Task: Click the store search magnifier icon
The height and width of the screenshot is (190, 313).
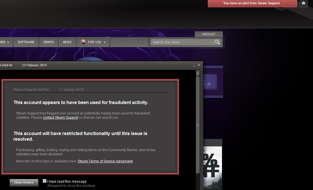Action: 217,42
